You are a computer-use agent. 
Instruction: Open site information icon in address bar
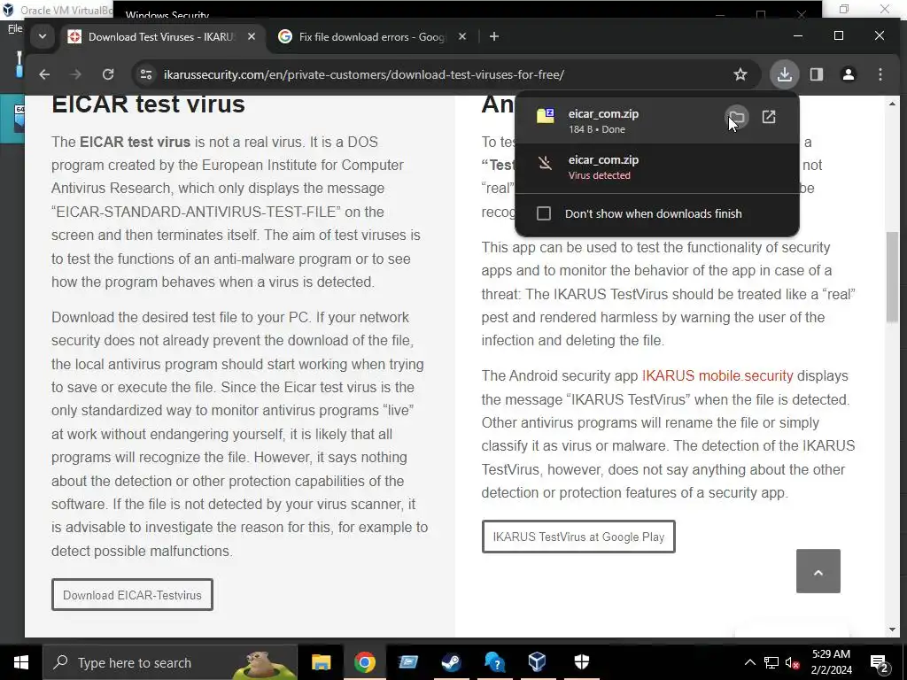pos(146,74)
